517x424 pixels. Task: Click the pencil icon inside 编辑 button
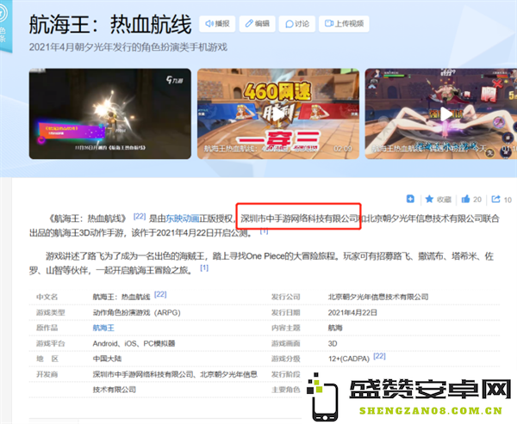tap(249, 24)
